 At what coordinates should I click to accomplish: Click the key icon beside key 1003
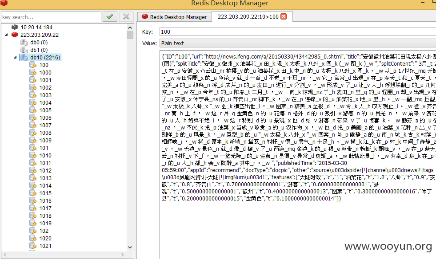point(33,95)
